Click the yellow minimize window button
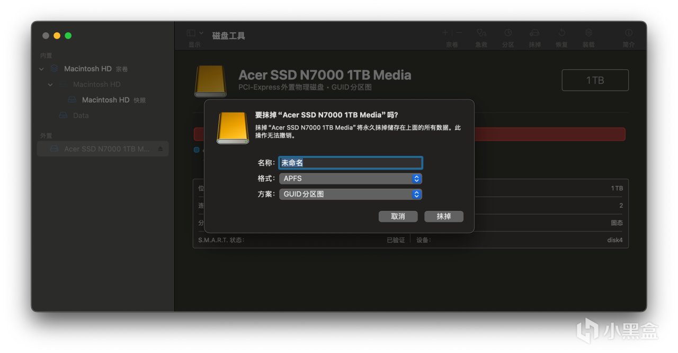This screenshot has width=678, height=353. (57, 35)
